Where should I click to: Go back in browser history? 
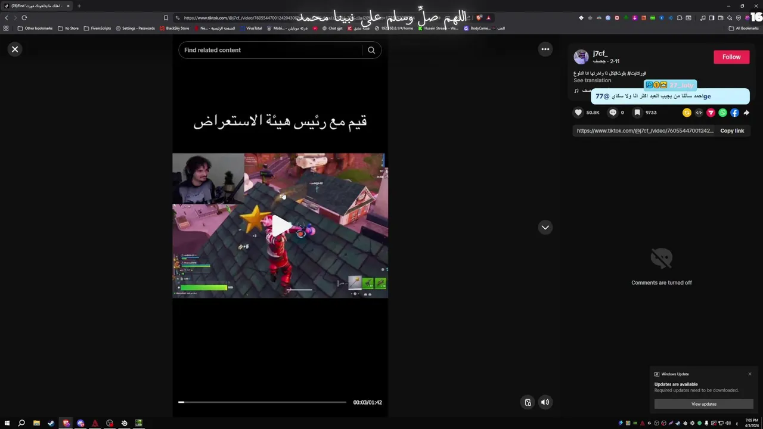point(7,18)
